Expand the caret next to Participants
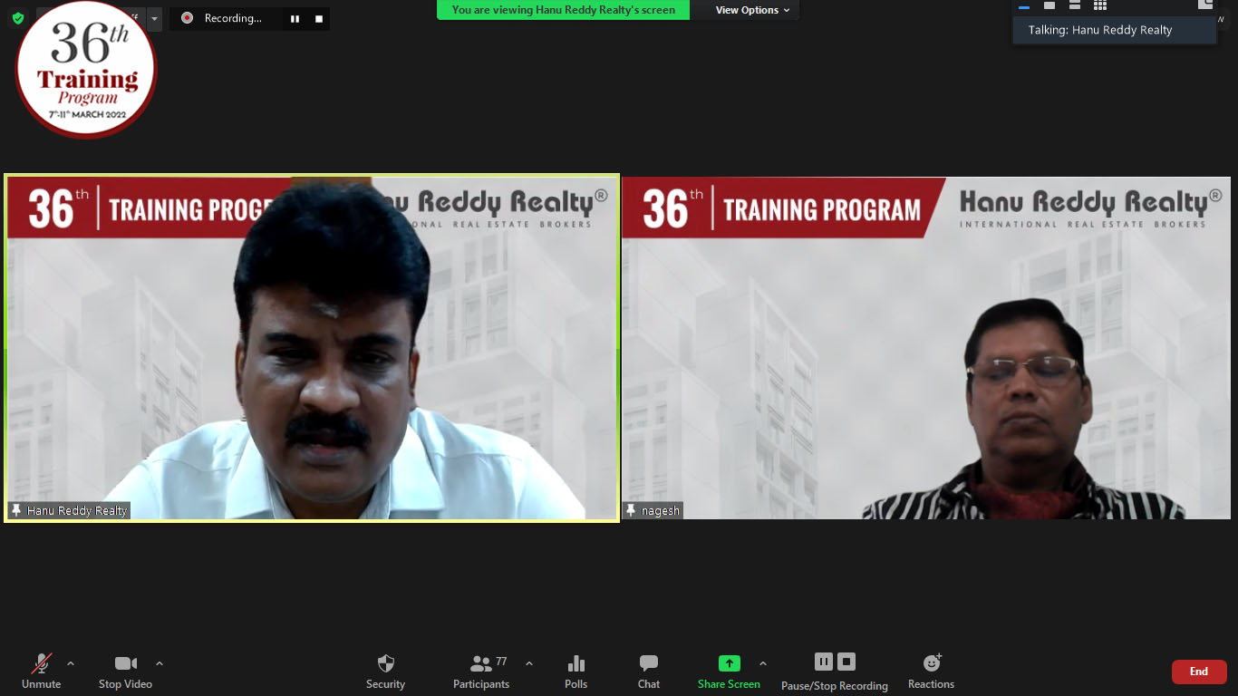The image size is (1238, 696). pos(529,663)
